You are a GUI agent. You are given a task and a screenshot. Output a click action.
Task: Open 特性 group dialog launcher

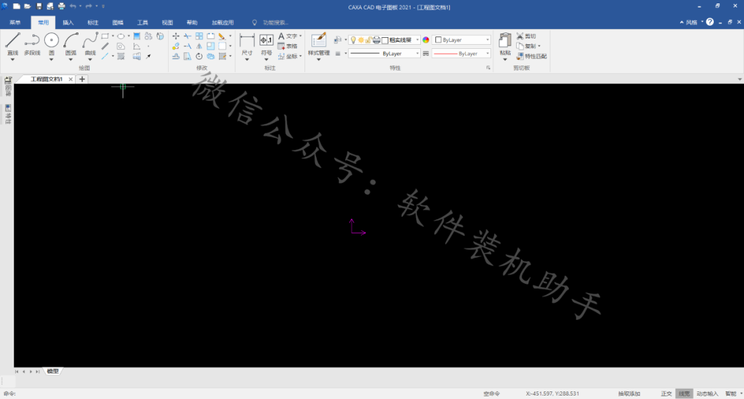(488, 68)
